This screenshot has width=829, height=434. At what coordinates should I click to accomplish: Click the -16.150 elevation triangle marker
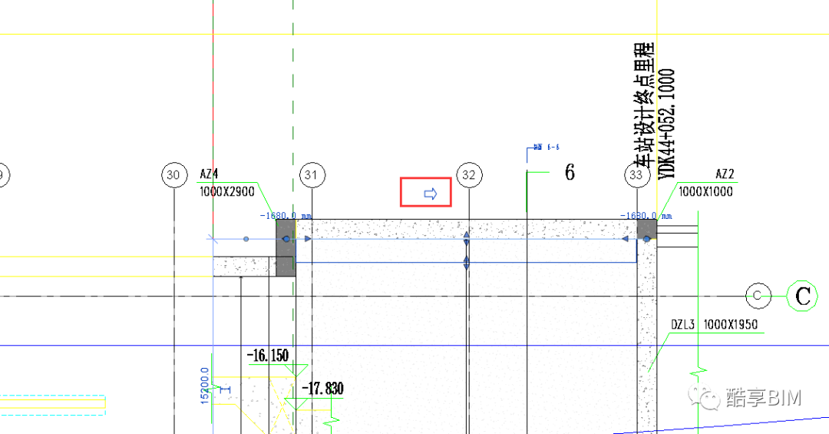click(x=296, y=370)
